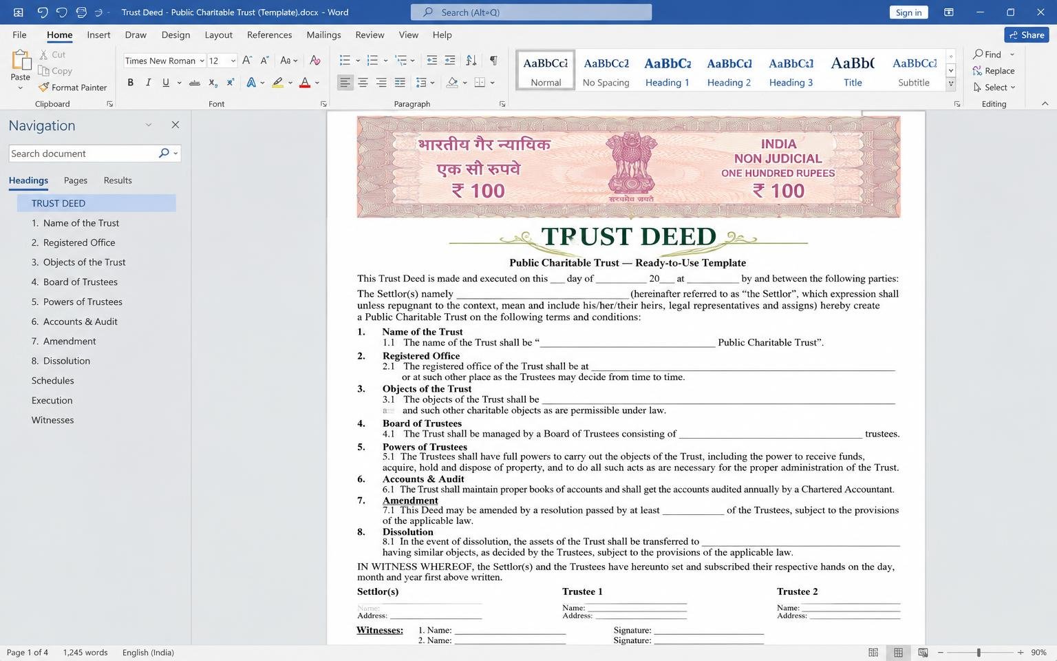The height and width of the screenshot is (661, 1057).
Task: Switch to Pages tab in Navigation pane
Action: point(76,180)
